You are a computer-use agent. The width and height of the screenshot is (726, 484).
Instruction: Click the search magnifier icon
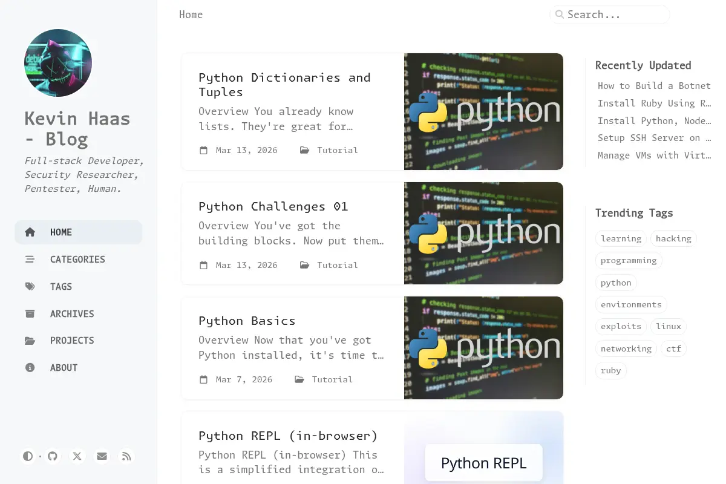[x=560, y=15]
